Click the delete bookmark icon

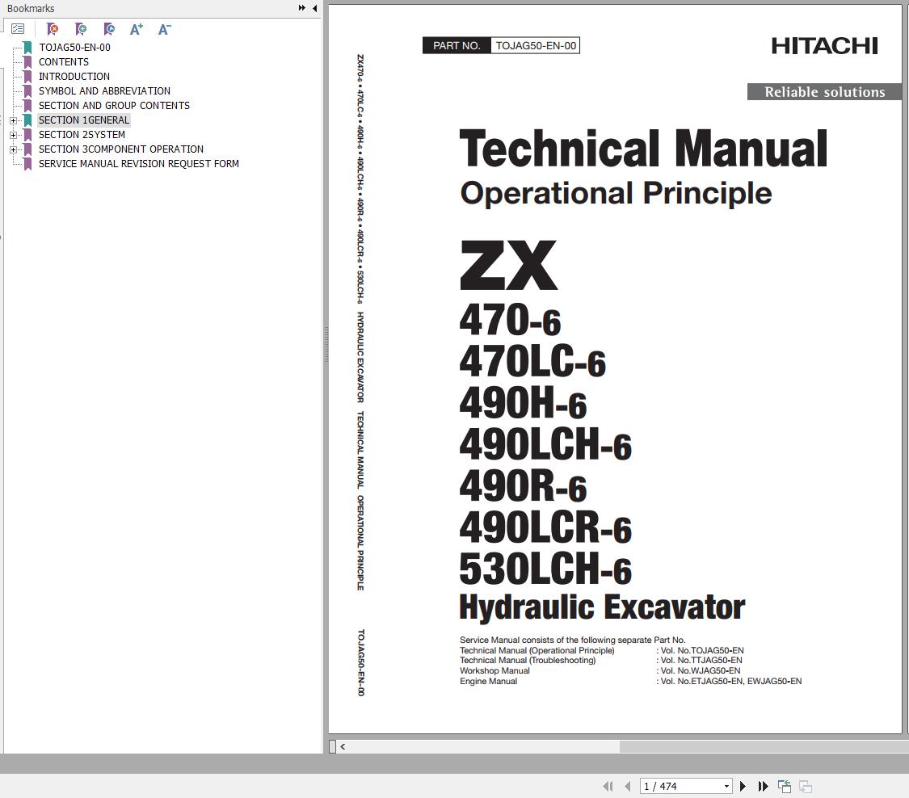[53, 29]
